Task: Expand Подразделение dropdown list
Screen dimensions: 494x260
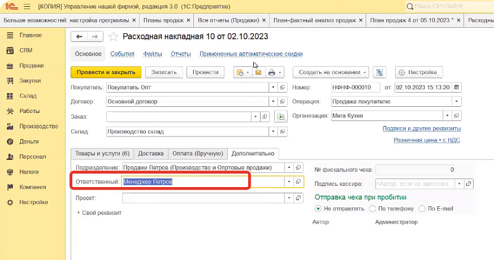Action: (289, 167)
